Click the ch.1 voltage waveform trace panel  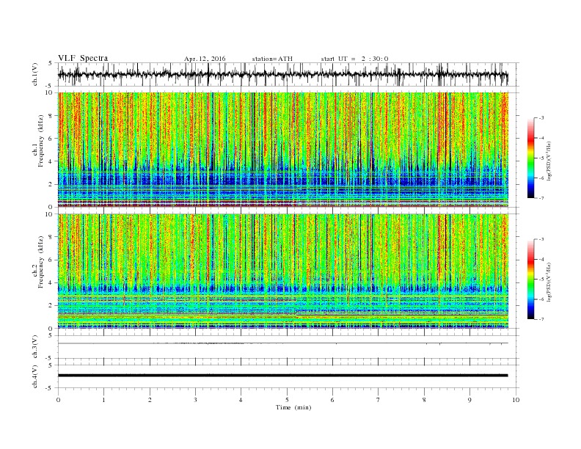288,74
